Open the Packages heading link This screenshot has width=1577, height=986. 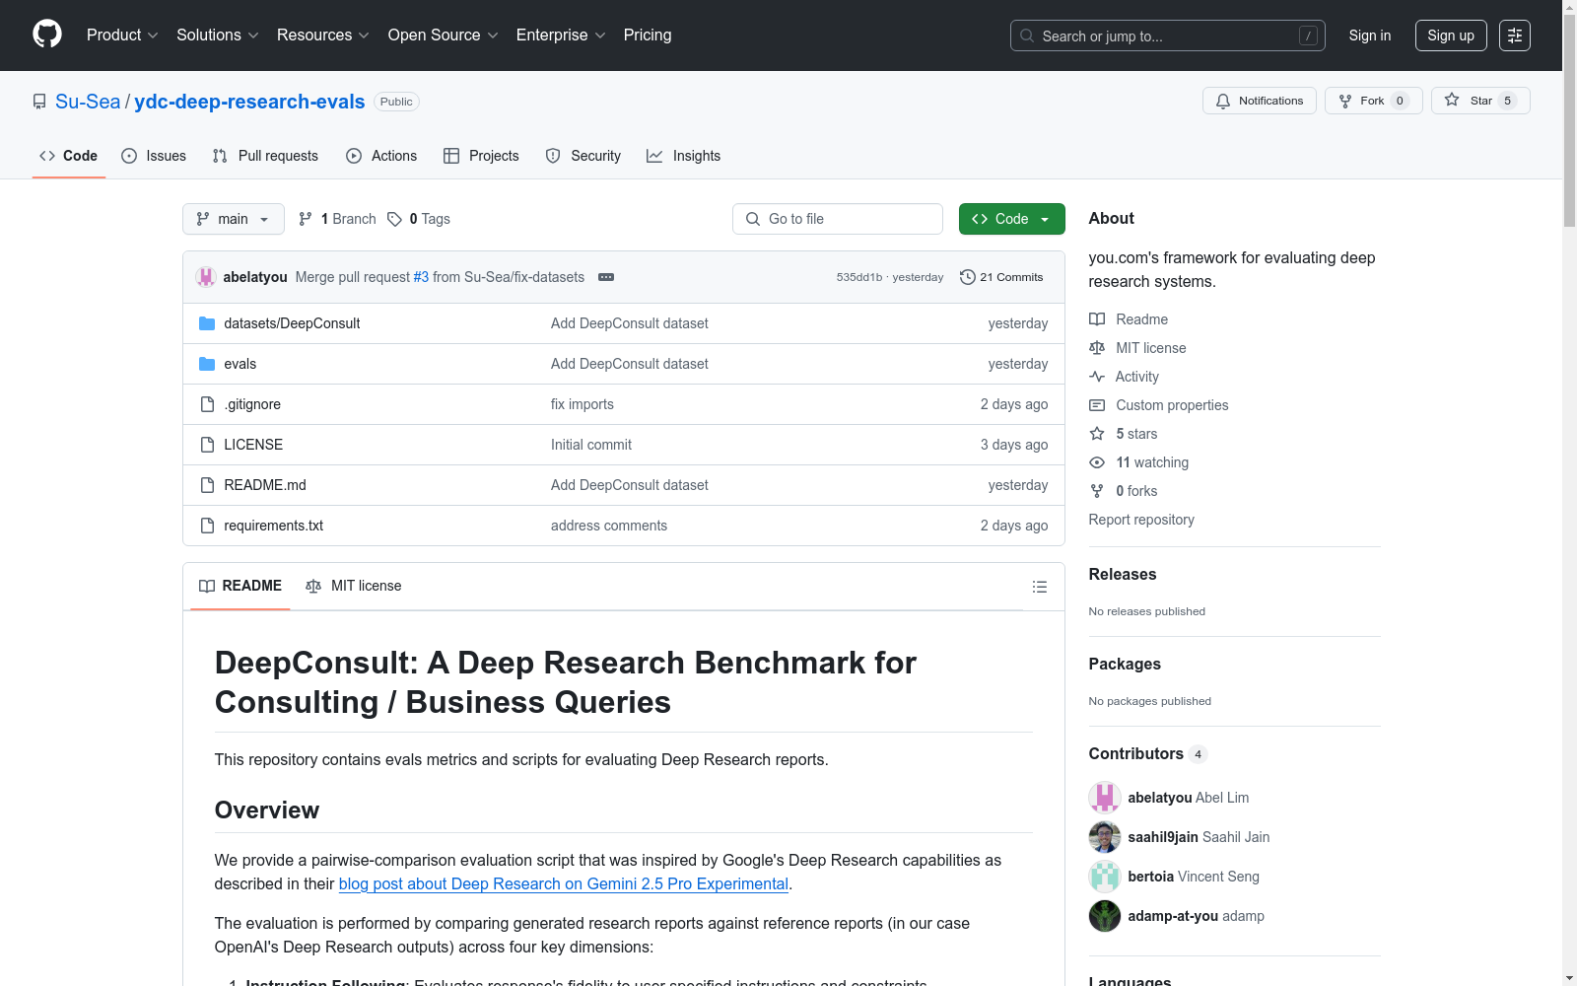[x=1125, y=665]
